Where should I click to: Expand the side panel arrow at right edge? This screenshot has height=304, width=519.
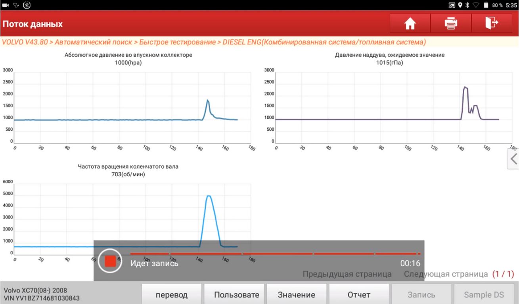coord(513,159)
